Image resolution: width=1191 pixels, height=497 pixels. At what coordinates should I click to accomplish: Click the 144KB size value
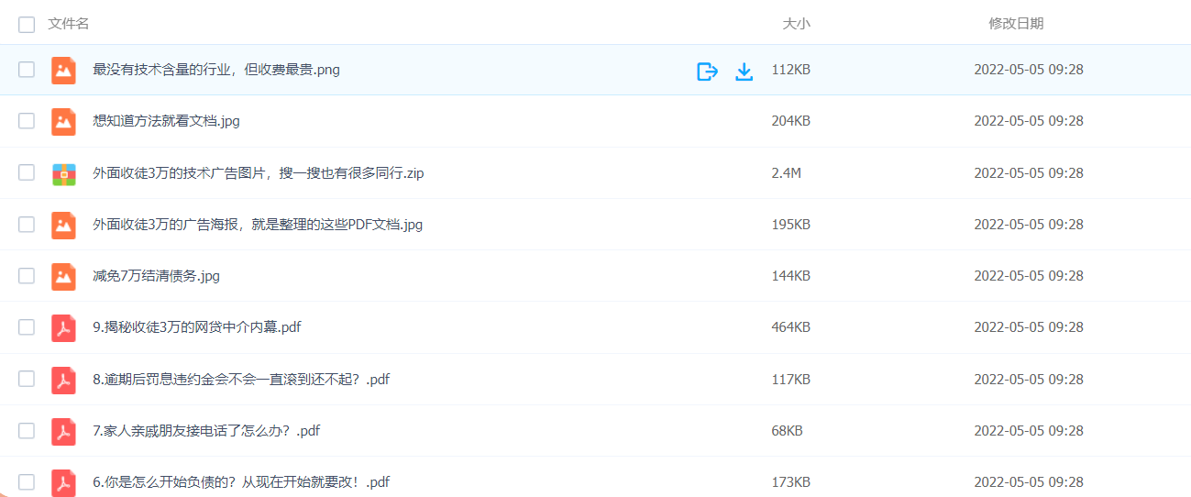(790, 276)
